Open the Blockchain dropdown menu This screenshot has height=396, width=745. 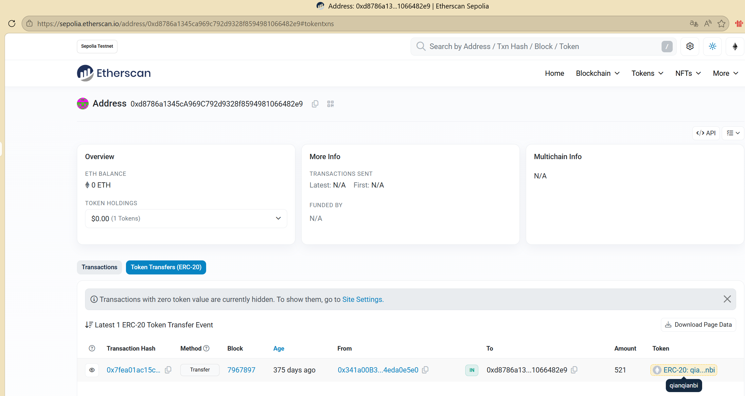pos(598,73)
